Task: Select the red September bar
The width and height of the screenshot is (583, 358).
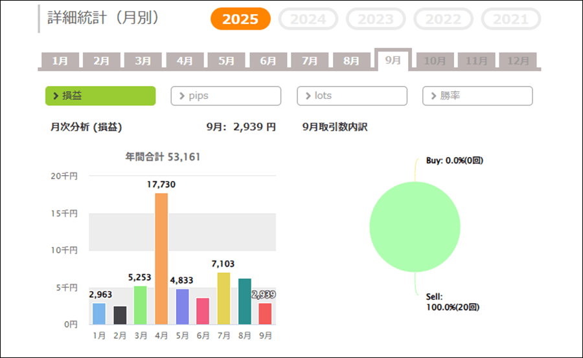Action: point(265,313)
